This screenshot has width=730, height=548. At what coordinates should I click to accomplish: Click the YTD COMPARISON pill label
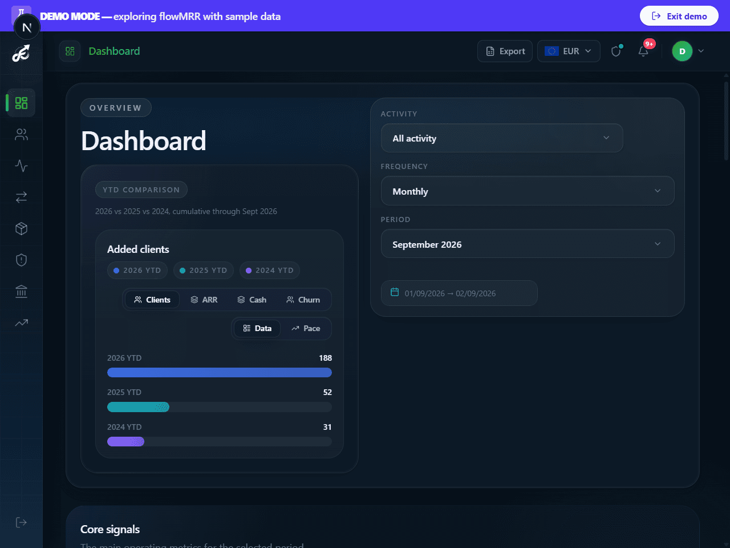(141, 190)
